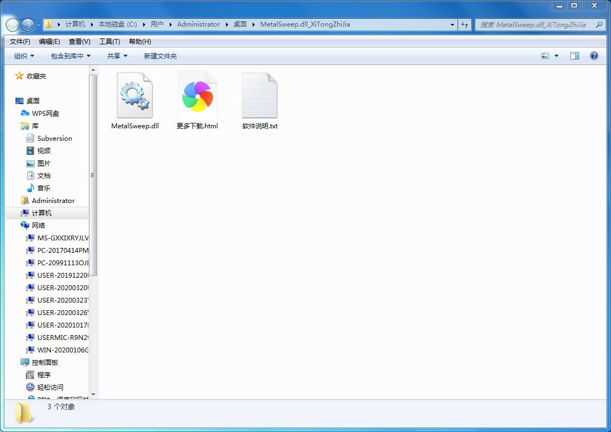Open the 编辑(E) menu
This screenshot has height=432, width=611.
[49, 41]
